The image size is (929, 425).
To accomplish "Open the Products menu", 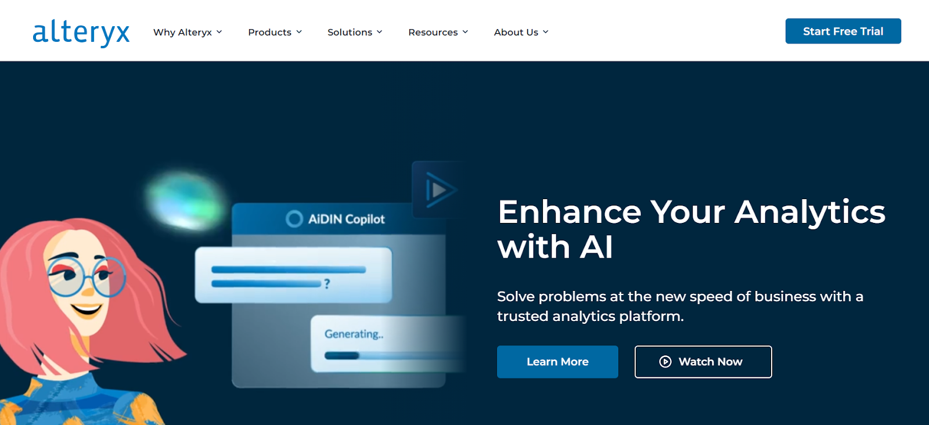I will pyautogui.click(x=269, y=33).
